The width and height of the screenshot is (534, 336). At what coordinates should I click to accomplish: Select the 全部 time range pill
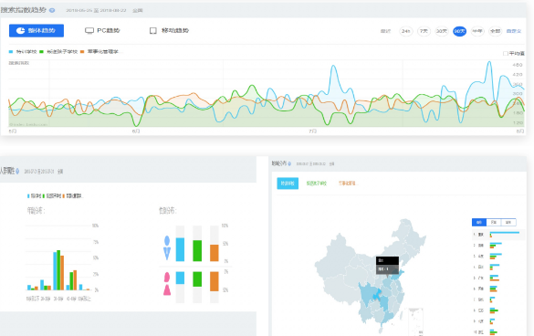(495, 31)
